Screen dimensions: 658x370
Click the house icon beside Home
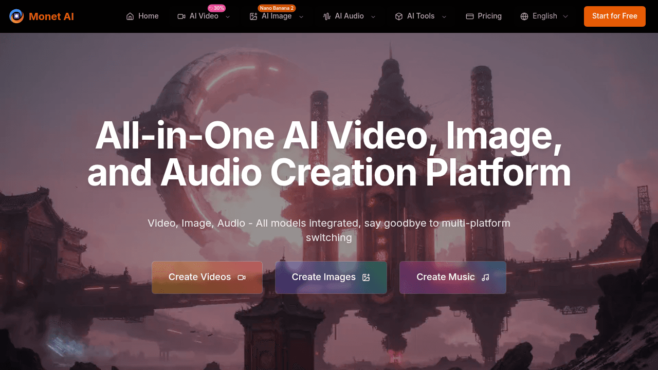click(130, 16)
